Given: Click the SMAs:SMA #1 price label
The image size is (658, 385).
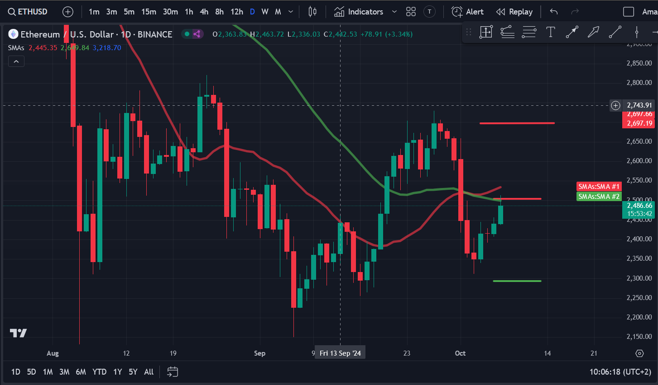Looking at the screenshot, I should 599,187.
